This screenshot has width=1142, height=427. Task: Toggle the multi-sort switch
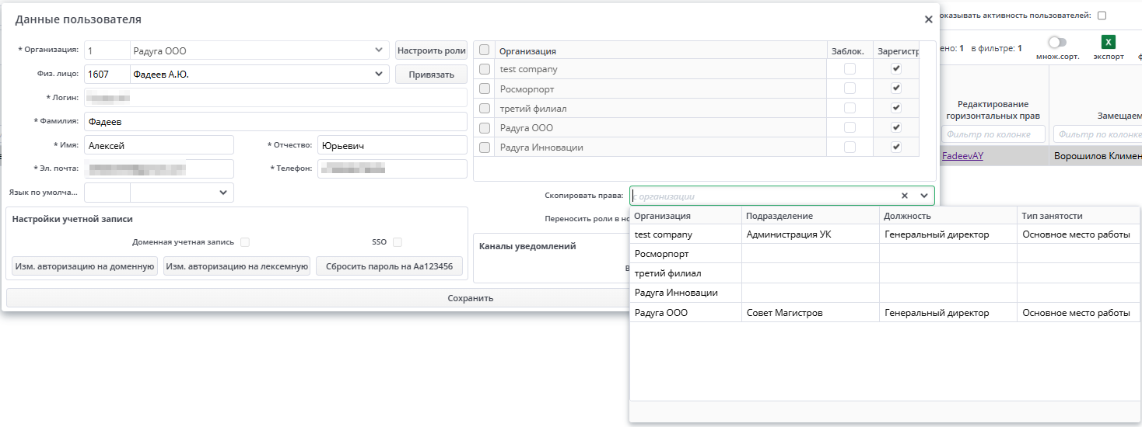(x=1057, y=43)
